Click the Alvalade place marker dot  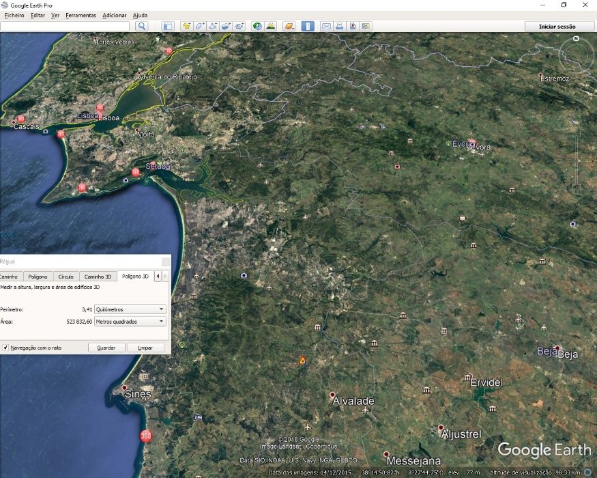pyautogui.click(x=332, y=395)
